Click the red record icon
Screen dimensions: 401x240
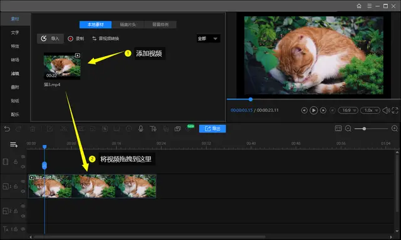[70, 39]
